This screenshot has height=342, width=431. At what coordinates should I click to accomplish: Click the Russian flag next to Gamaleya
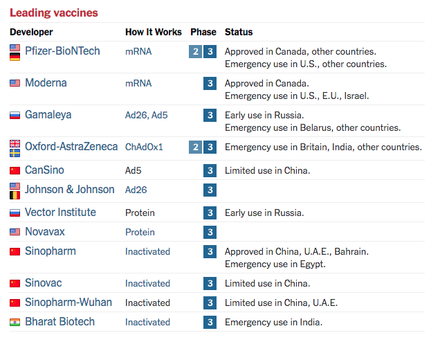[15, 115]
